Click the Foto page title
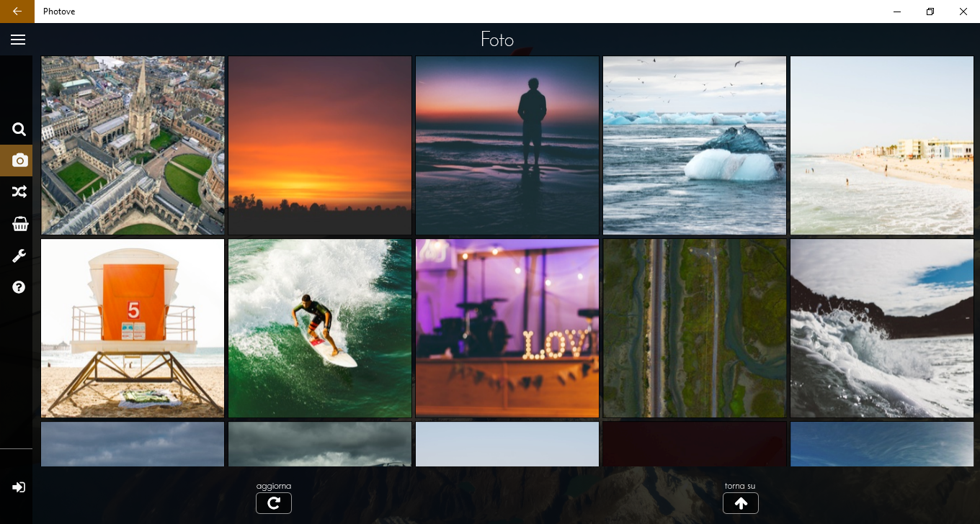 [497, 39]
